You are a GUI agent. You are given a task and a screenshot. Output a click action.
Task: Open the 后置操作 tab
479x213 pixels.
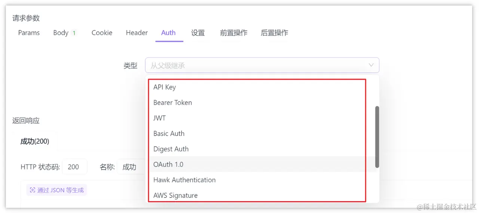[274, 33]
